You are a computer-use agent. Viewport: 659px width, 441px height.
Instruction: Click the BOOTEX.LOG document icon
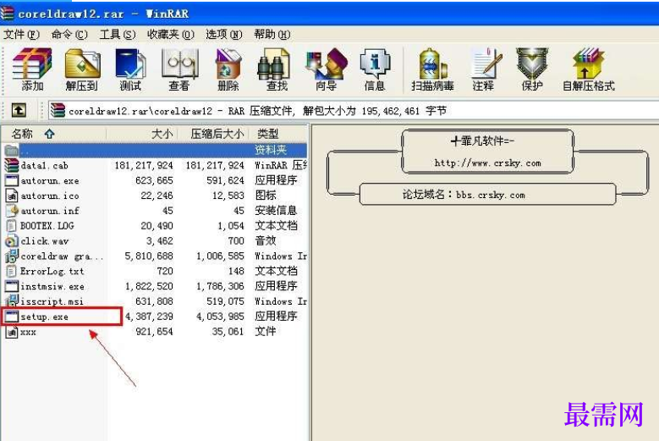click(11, 226)
